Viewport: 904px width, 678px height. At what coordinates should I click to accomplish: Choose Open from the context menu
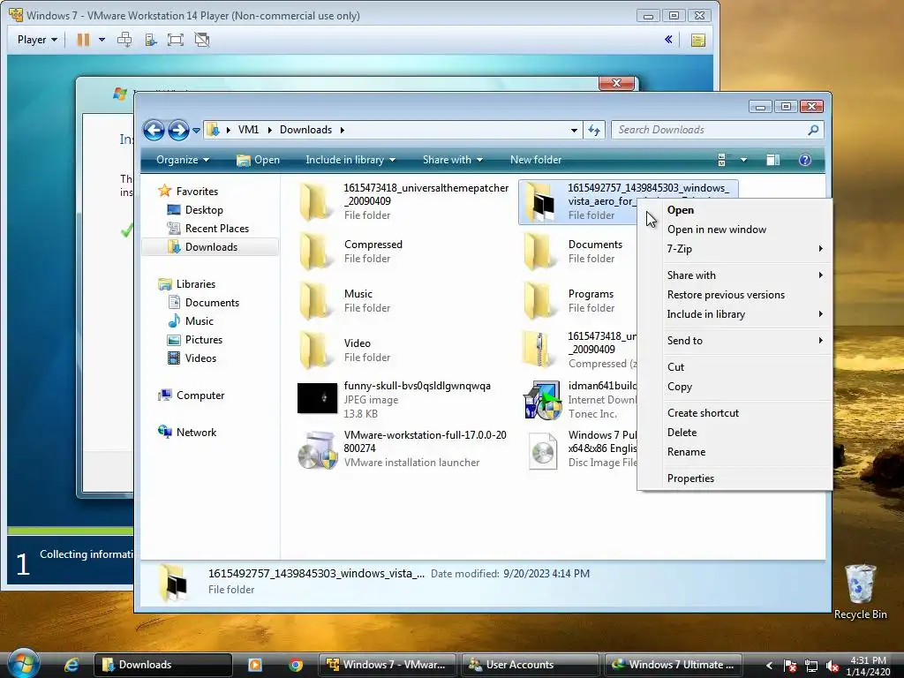pos(735,210)
